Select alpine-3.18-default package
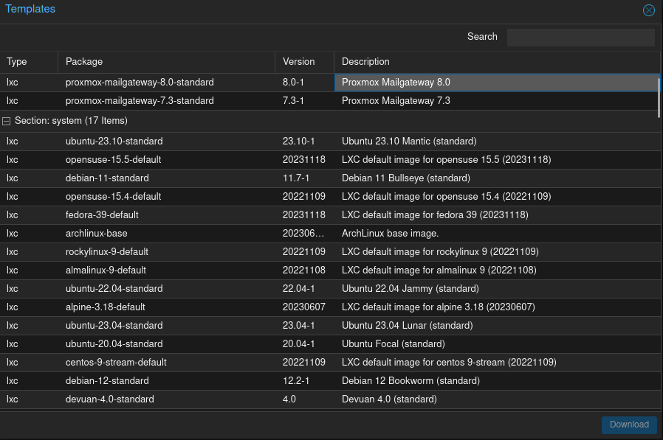The image size is (663, 440). 106,307
